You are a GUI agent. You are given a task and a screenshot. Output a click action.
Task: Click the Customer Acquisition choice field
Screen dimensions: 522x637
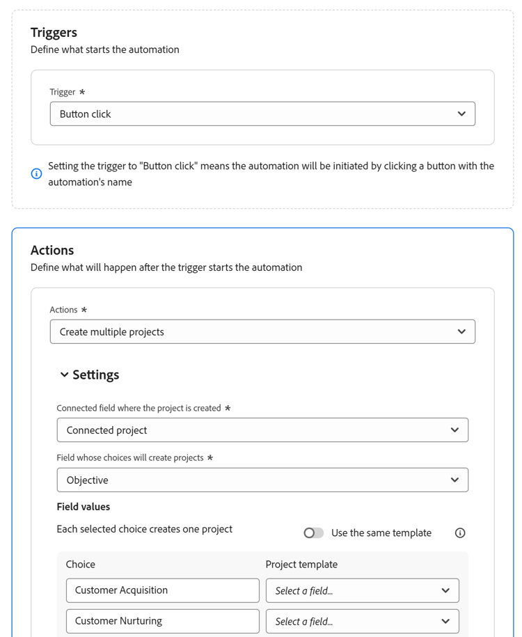tap(162, 590)
